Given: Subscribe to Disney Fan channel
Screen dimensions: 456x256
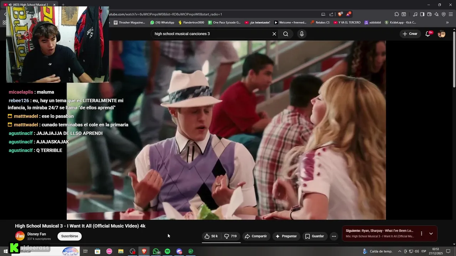Looking at the screenshot, I should (69, 236).
